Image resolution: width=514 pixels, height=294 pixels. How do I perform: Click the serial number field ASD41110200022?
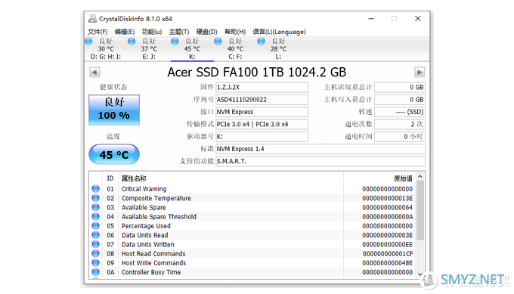coord(262,100)
